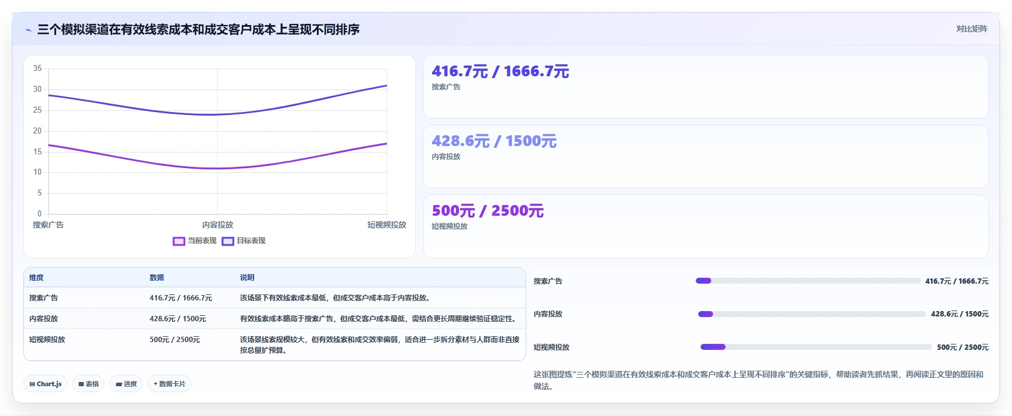Select the 500元 / 2500元 card value
Image resolution: width=1012 pixels, height=416 pixels.
[x=488, y=211]
